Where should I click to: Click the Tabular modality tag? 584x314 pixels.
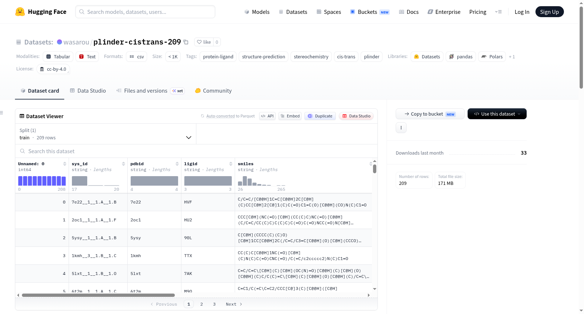[x=58, y=57]
